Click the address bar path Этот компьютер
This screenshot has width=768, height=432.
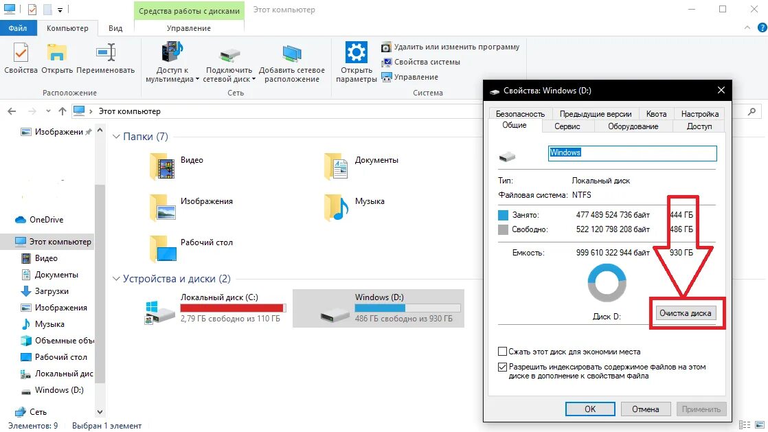[129, 111]
